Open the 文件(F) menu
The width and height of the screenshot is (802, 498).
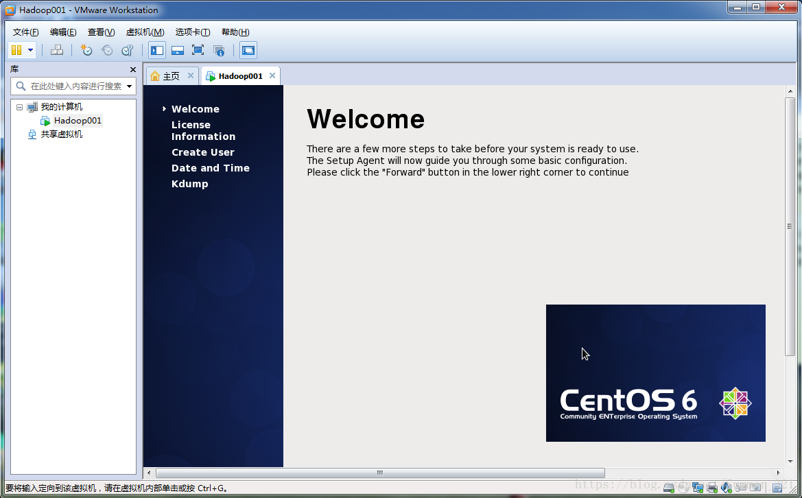(25, 32)
